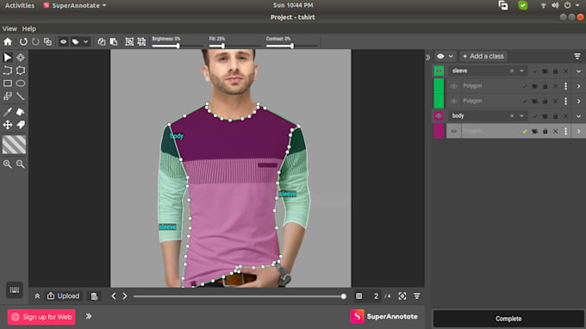Toggle annotation visibility eye in top toolbar
The height and width of the screenshot is (329, 586).
pos(63,42)
